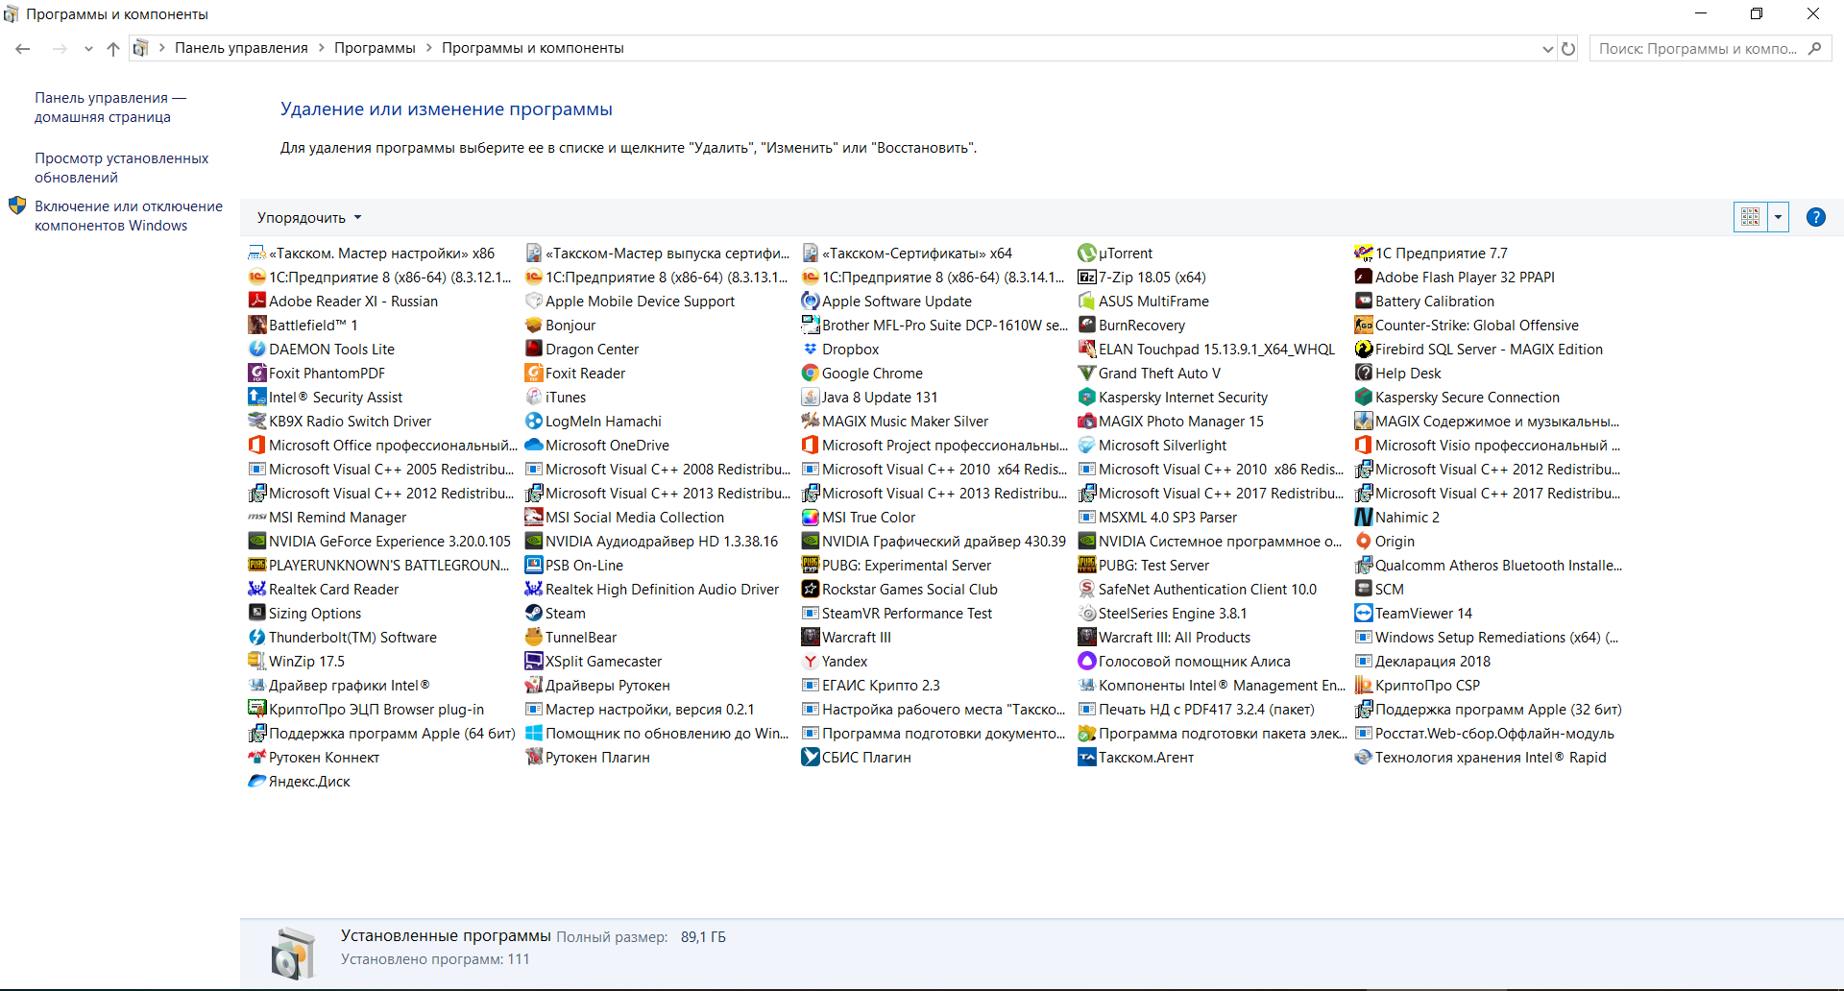This screenshot has width=1844, height=991.
Task: Select the PUBG: Test Server entry
Action: (x=1144, y=566)
